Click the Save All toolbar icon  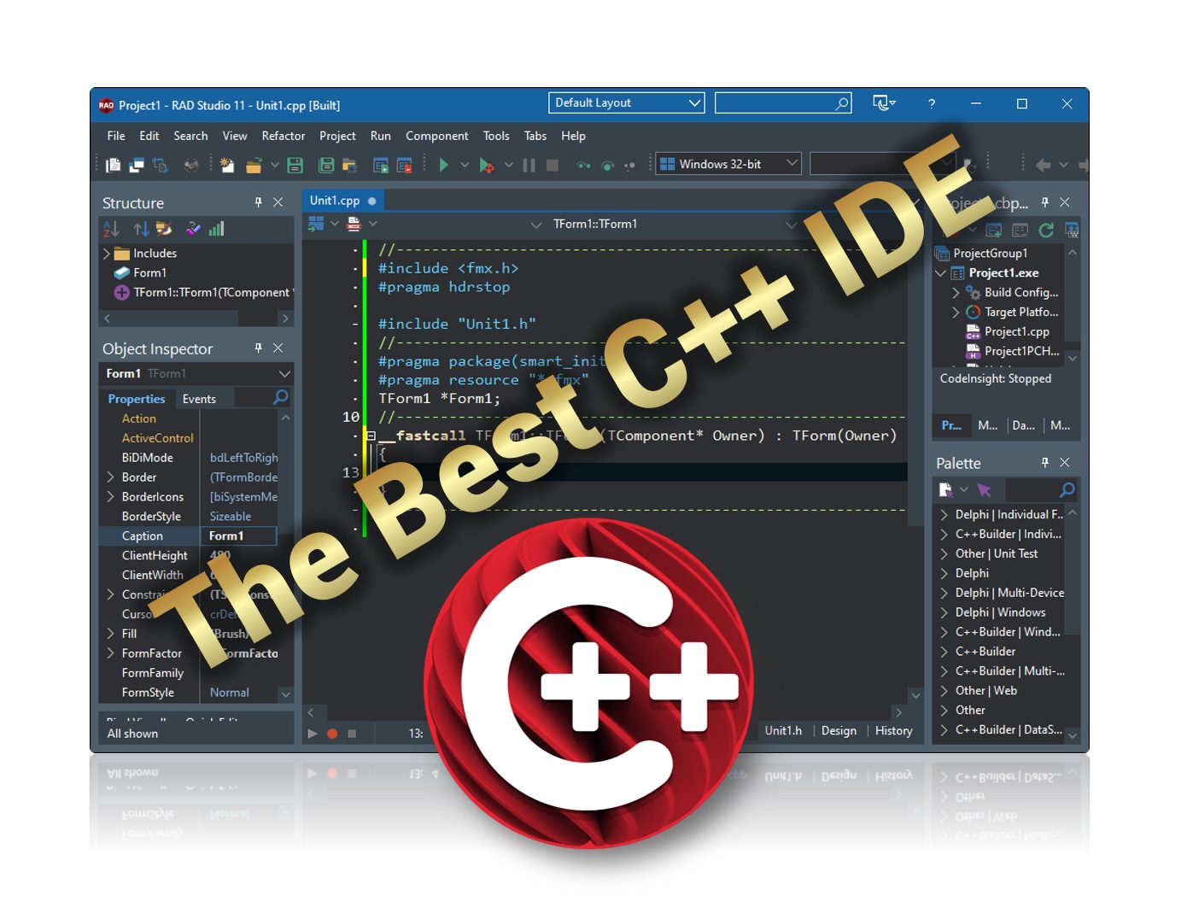click(x=326, y=165)
